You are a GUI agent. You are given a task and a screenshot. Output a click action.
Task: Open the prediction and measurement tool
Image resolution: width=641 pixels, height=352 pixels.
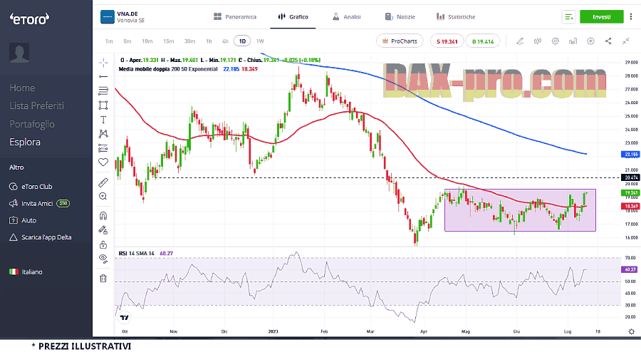click(103, 148)
